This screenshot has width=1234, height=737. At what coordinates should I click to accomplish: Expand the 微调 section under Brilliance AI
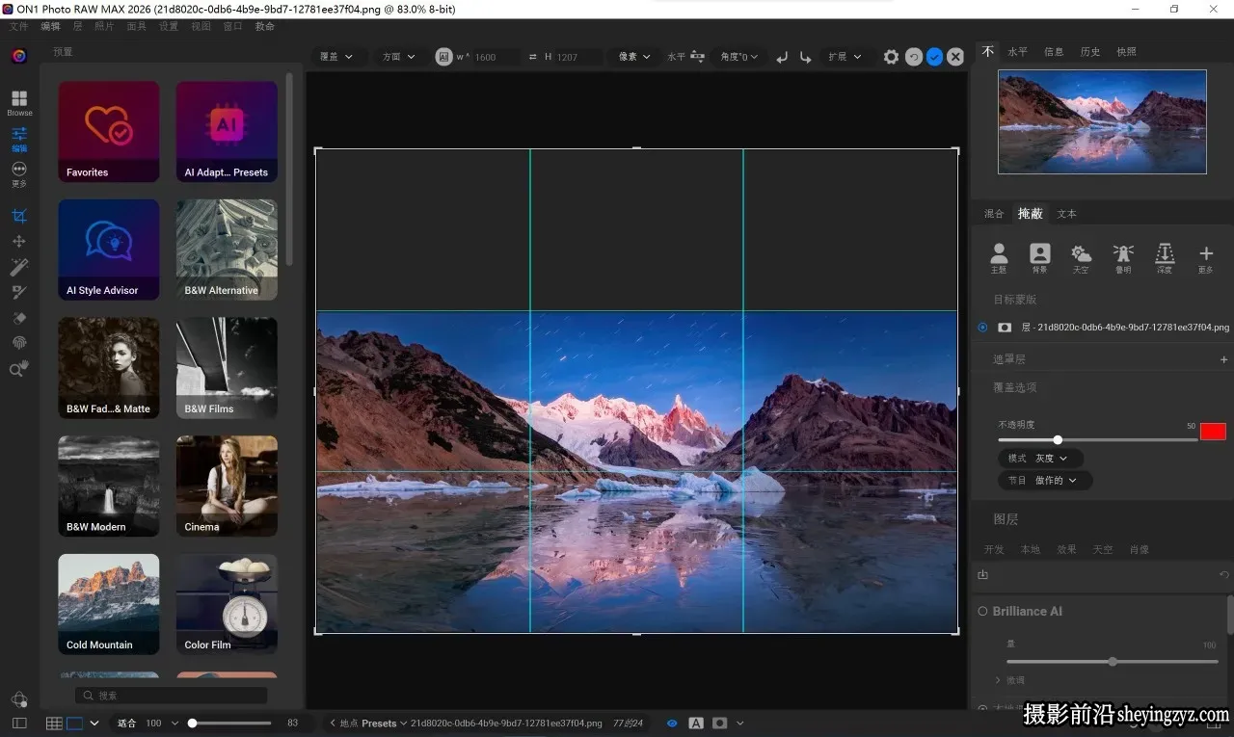pos(1009,680)
